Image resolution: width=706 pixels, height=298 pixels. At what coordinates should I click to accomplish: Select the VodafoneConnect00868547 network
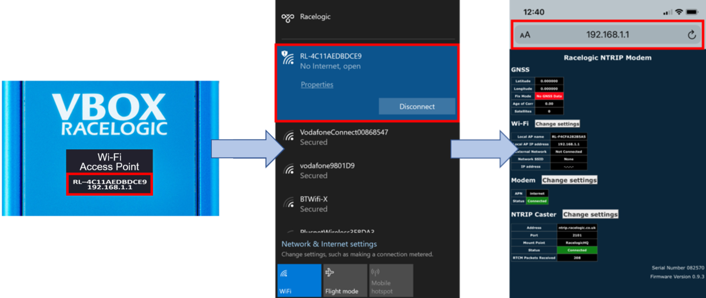click(x=367, y=137)
